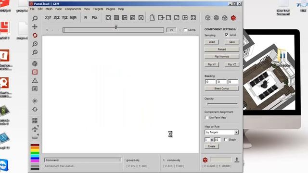The width and height of the screenshot is (308, 173).
Task: Switch to X|Y view
Action: click(x=48, y=18)
